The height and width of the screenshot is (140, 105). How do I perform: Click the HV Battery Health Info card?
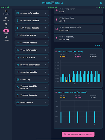78,29
